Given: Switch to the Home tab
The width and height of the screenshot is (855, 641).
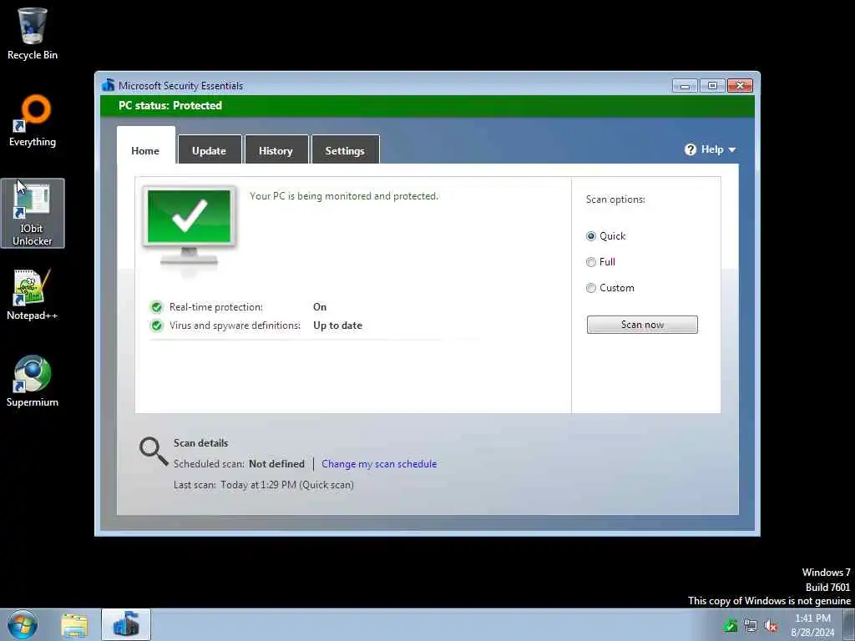Looking at the screenshot, I should click(x=145, y=150).
